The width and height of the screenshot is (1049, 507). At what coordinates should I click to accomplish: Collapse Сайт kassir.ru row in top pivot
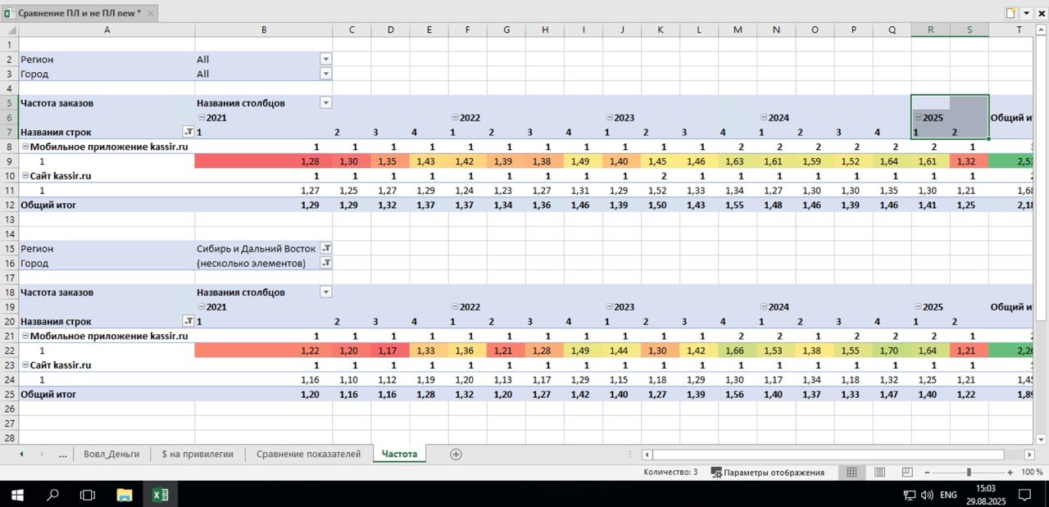click(25, 176)
